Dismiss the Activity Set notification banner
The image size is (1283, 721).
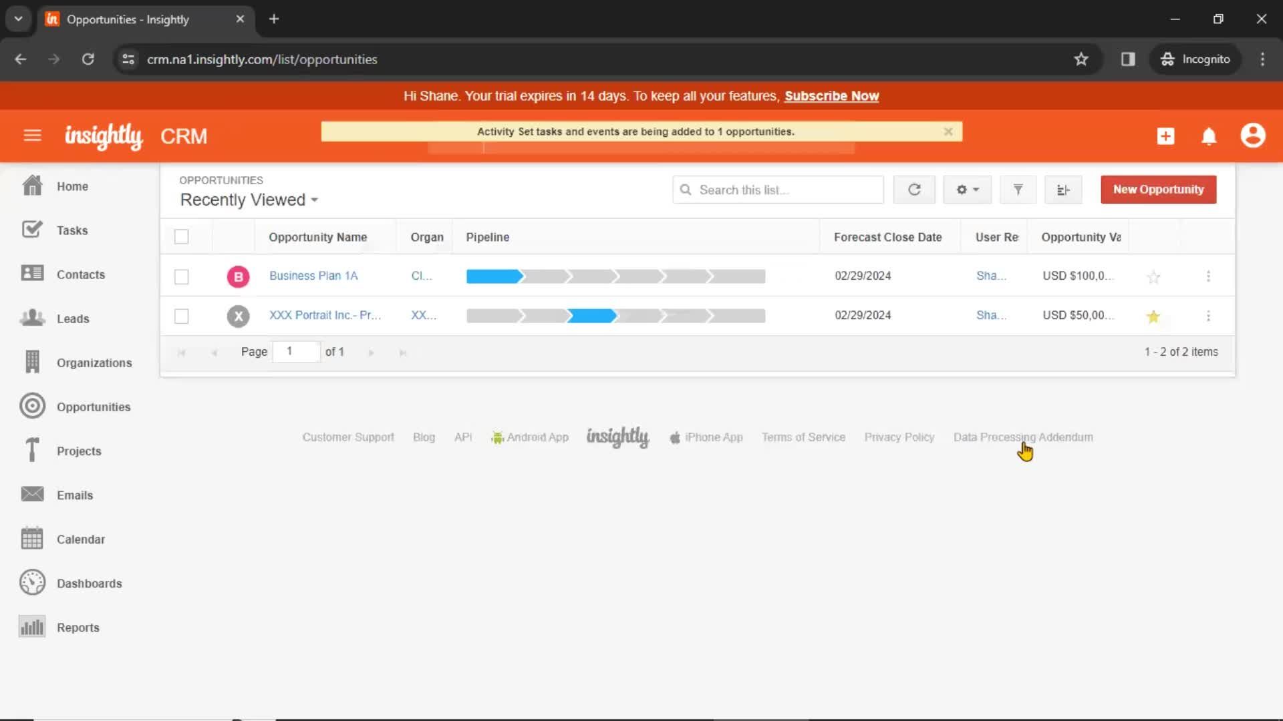pyautogui.click(x=948, y=132)
